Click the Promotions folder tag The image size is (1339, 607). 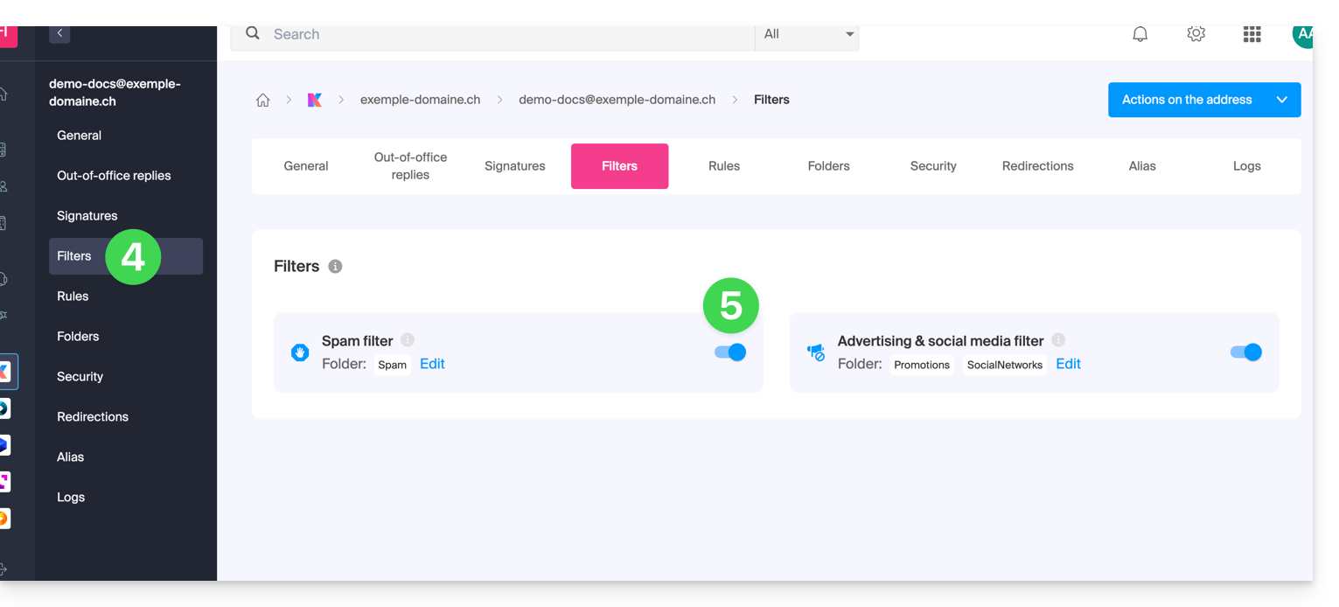click(x=922, y=365)
